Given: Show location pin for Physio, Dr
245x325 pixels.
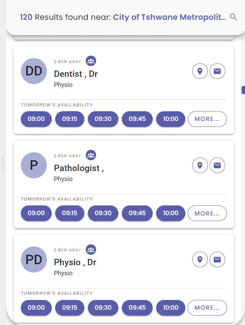Looking at the screenshot, I should pyautogui.click(x=200, y=260).
